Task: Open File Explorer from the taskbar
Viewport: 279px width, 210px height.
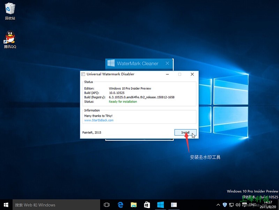Action: point(133,205)
